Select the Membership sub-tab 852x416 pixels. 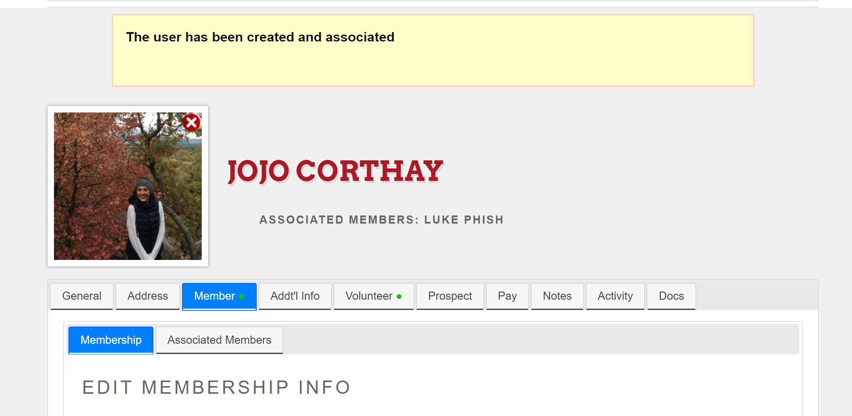111,340
